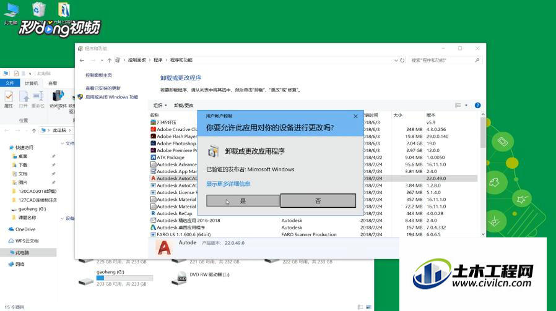Switch Explorer to large icons view button
The height and width of the screenshot is (311, 556).
click(x=369, y=307)
